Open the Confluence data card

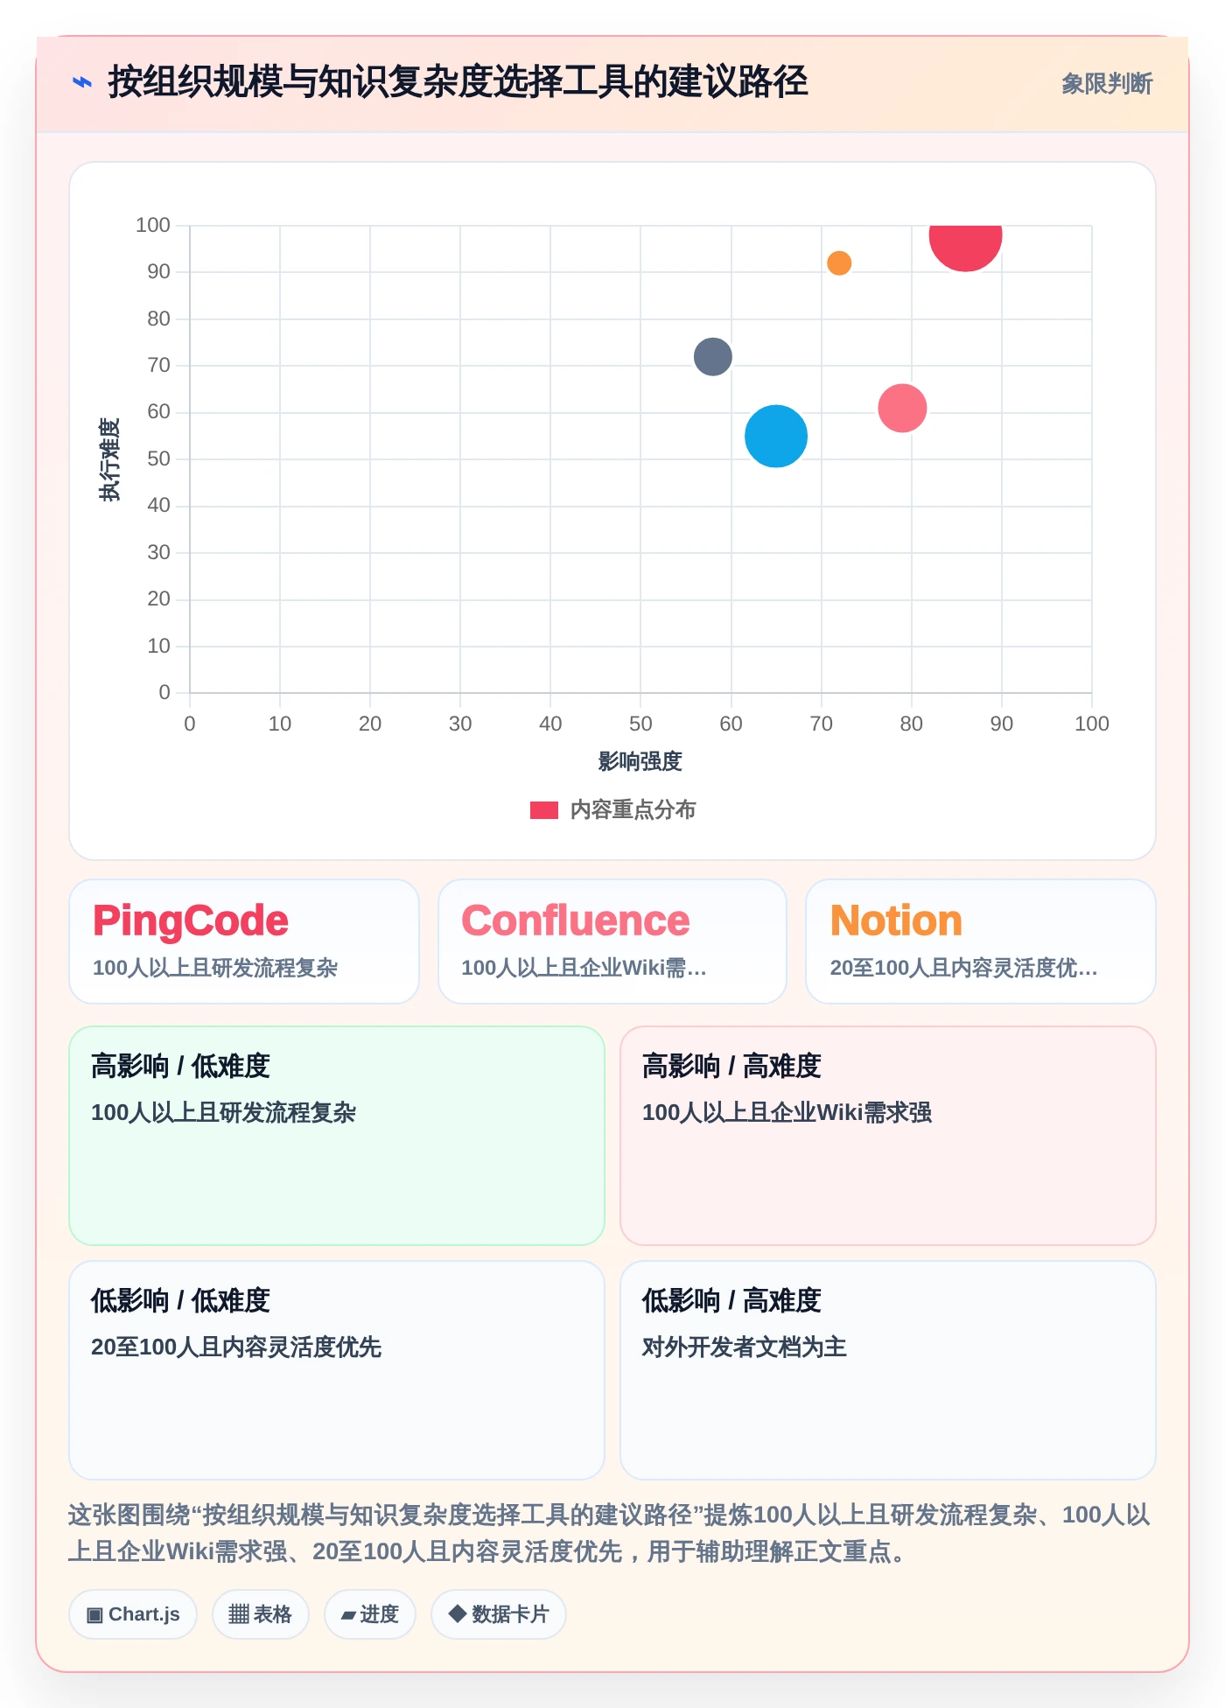[x=612, y=941]
